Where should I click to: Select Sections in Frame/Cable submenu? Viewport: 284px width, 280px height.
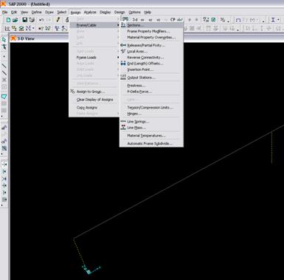[151, 25]
